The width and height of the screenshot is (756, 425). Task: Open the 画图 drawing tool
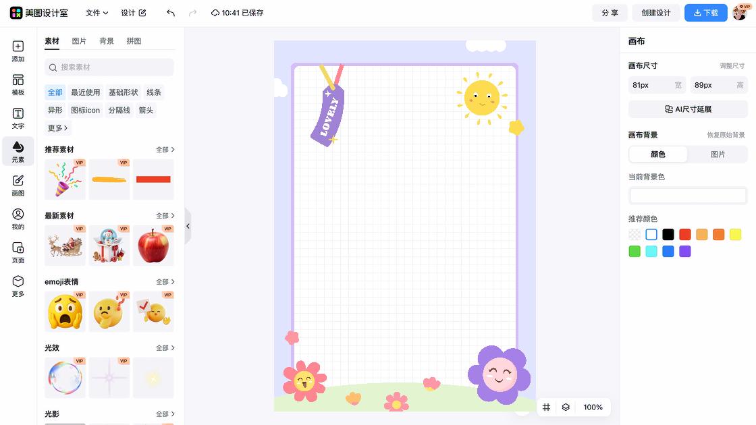[x=18, y=185]
